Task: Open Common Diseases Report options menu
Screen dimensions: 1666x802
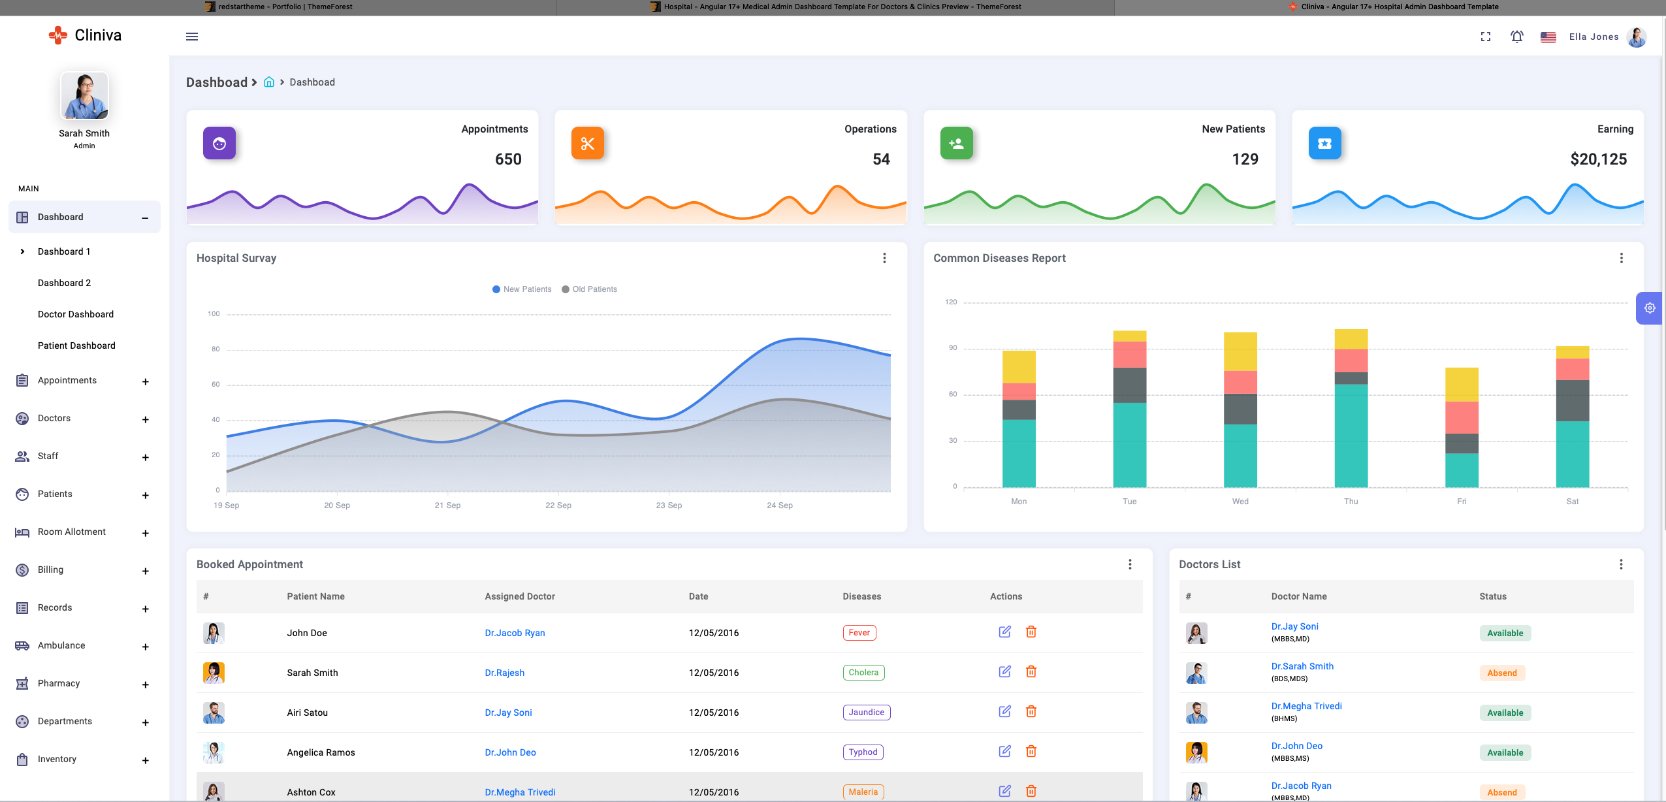Action: (1622, 258)
